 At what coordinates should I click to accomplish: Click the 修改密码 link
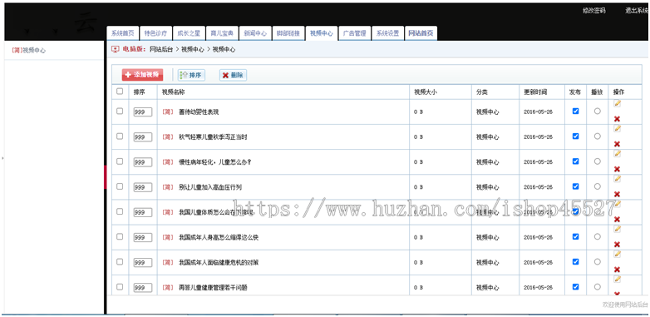[593, 11]
